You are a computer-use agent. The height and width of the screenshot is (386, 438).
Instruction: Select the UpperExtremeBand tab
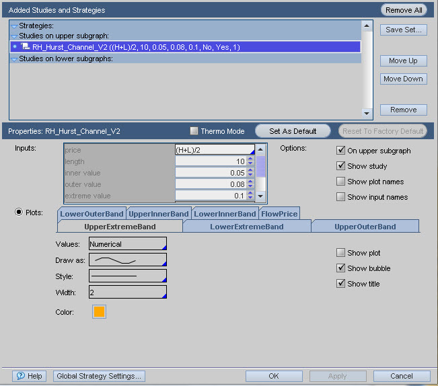[x=120, y=227]
